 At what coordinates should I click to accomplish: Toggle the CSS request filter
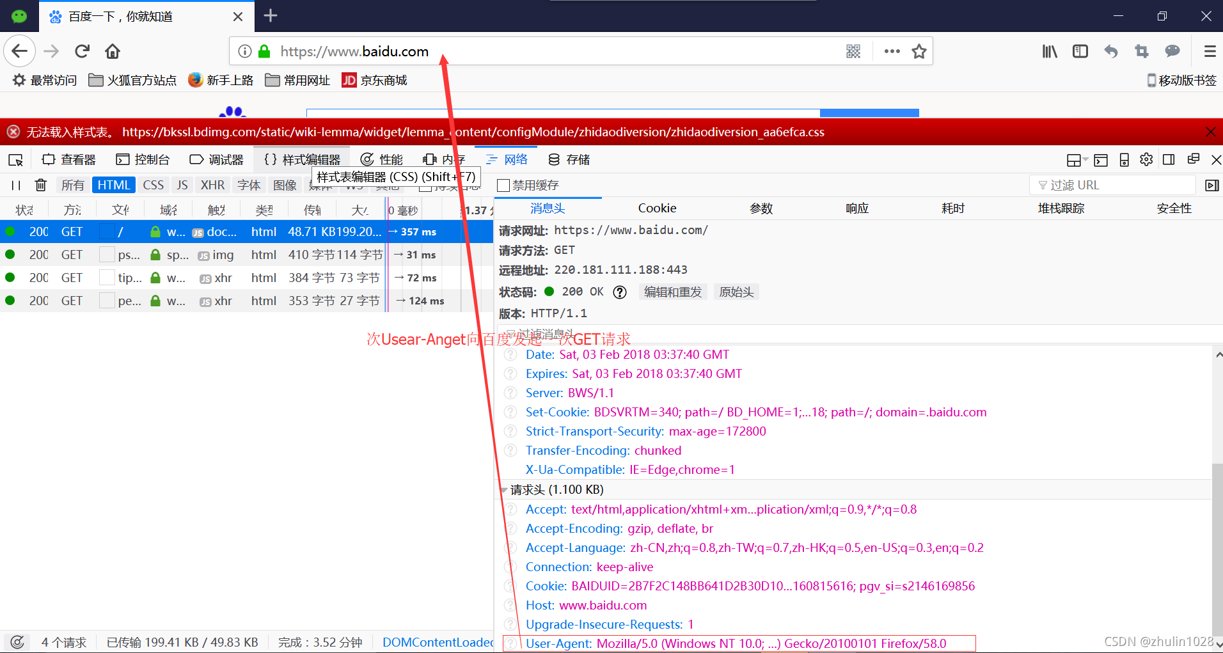[x=154, y=185]
